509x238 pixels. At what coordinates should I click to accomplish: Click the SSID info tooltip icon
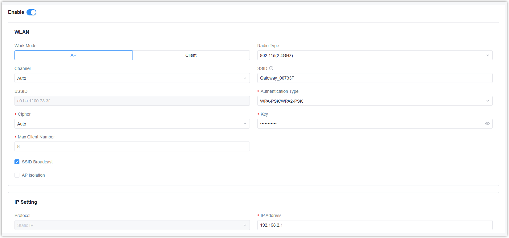tap(271, 68)
